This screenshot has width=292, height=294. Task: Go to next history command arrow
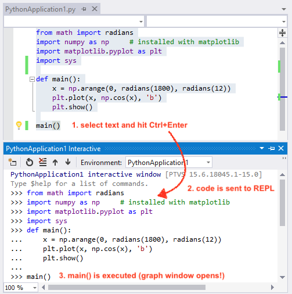(x=68, y=162)
